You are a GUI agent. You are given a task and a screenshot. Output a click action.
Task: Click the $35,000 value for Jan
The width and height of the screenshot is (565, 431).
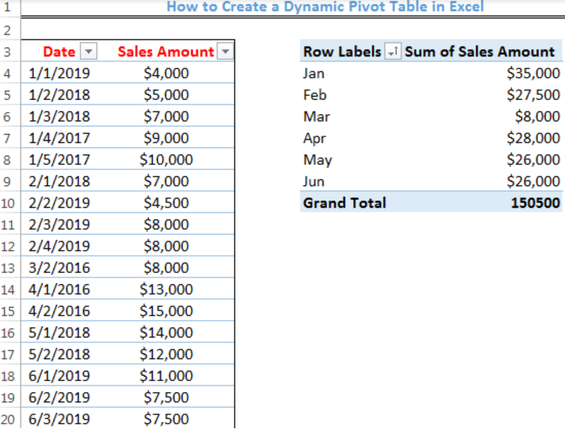point(536,73)
